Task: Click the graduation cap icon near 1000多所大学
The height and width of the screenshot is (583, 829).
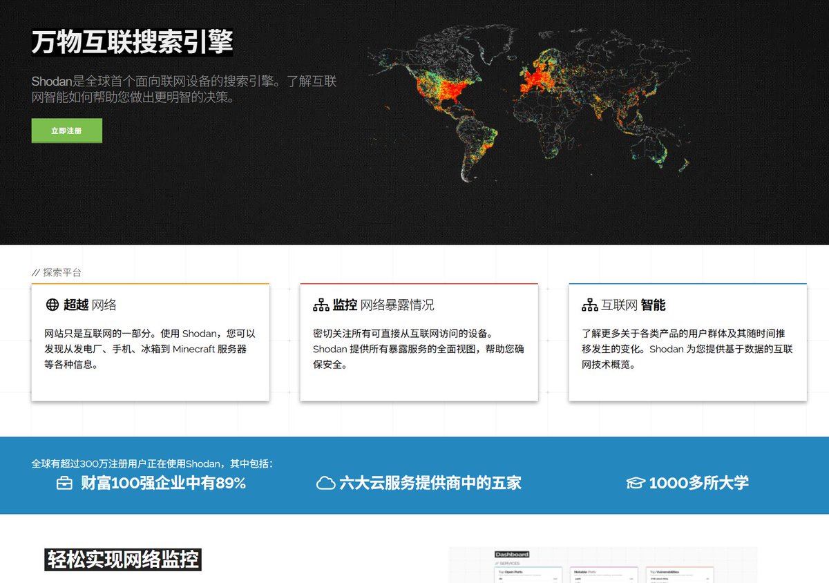Action: (636, 483)
